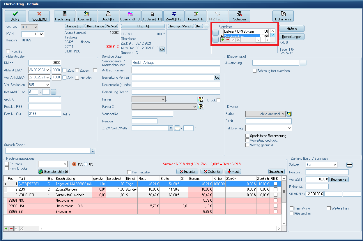Click the Farbe color picker icon
363x241 pixels.
(x=289, y=114)
